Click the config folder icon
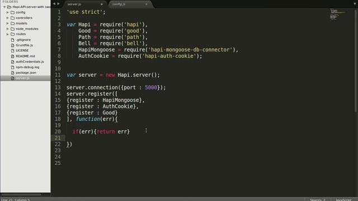This screenshot has width=358, height=201. [12, 12]
